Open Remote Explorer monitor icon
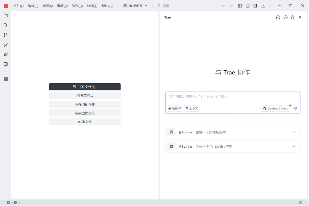 tap(6, 64)
